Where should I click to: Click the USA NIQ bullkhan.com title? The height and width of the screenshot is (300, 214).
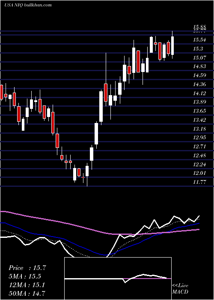click(28, 5)
